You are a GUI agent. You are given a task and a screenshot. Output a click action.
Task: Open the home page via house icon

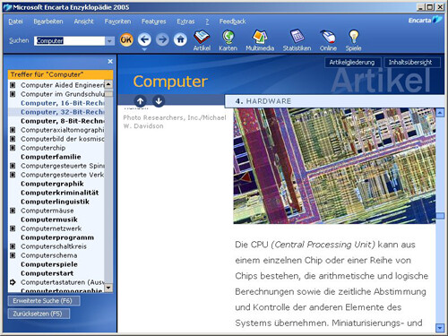180,39
